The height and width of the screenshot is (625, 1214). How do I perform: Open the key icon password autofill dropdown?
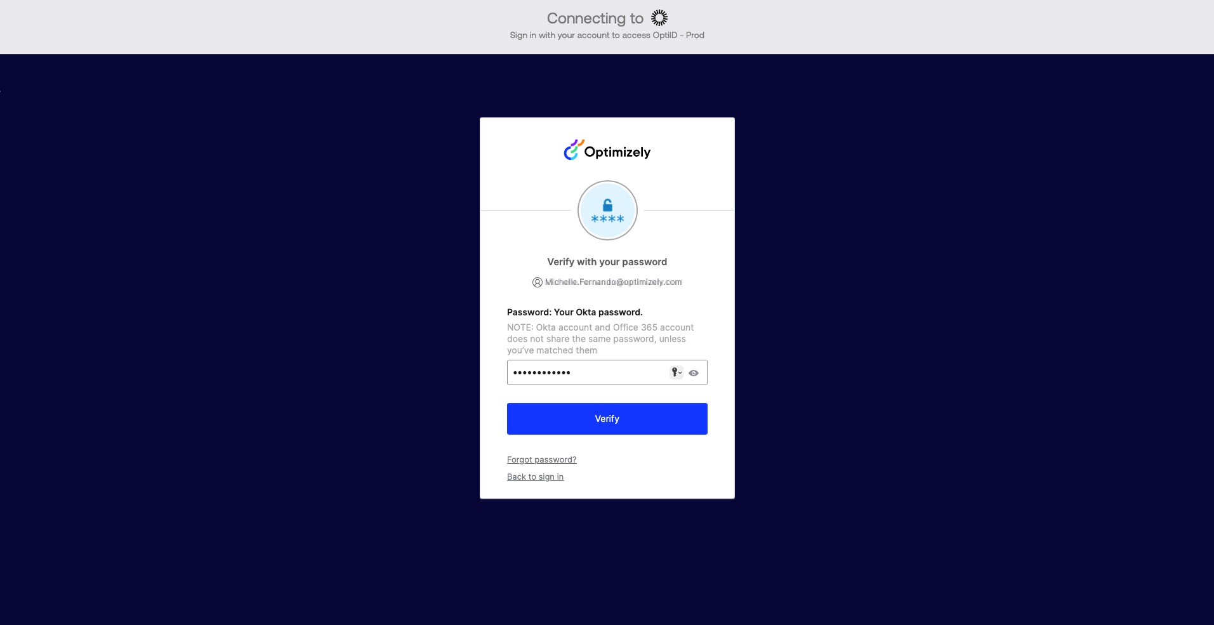click(x=676, y=372)
